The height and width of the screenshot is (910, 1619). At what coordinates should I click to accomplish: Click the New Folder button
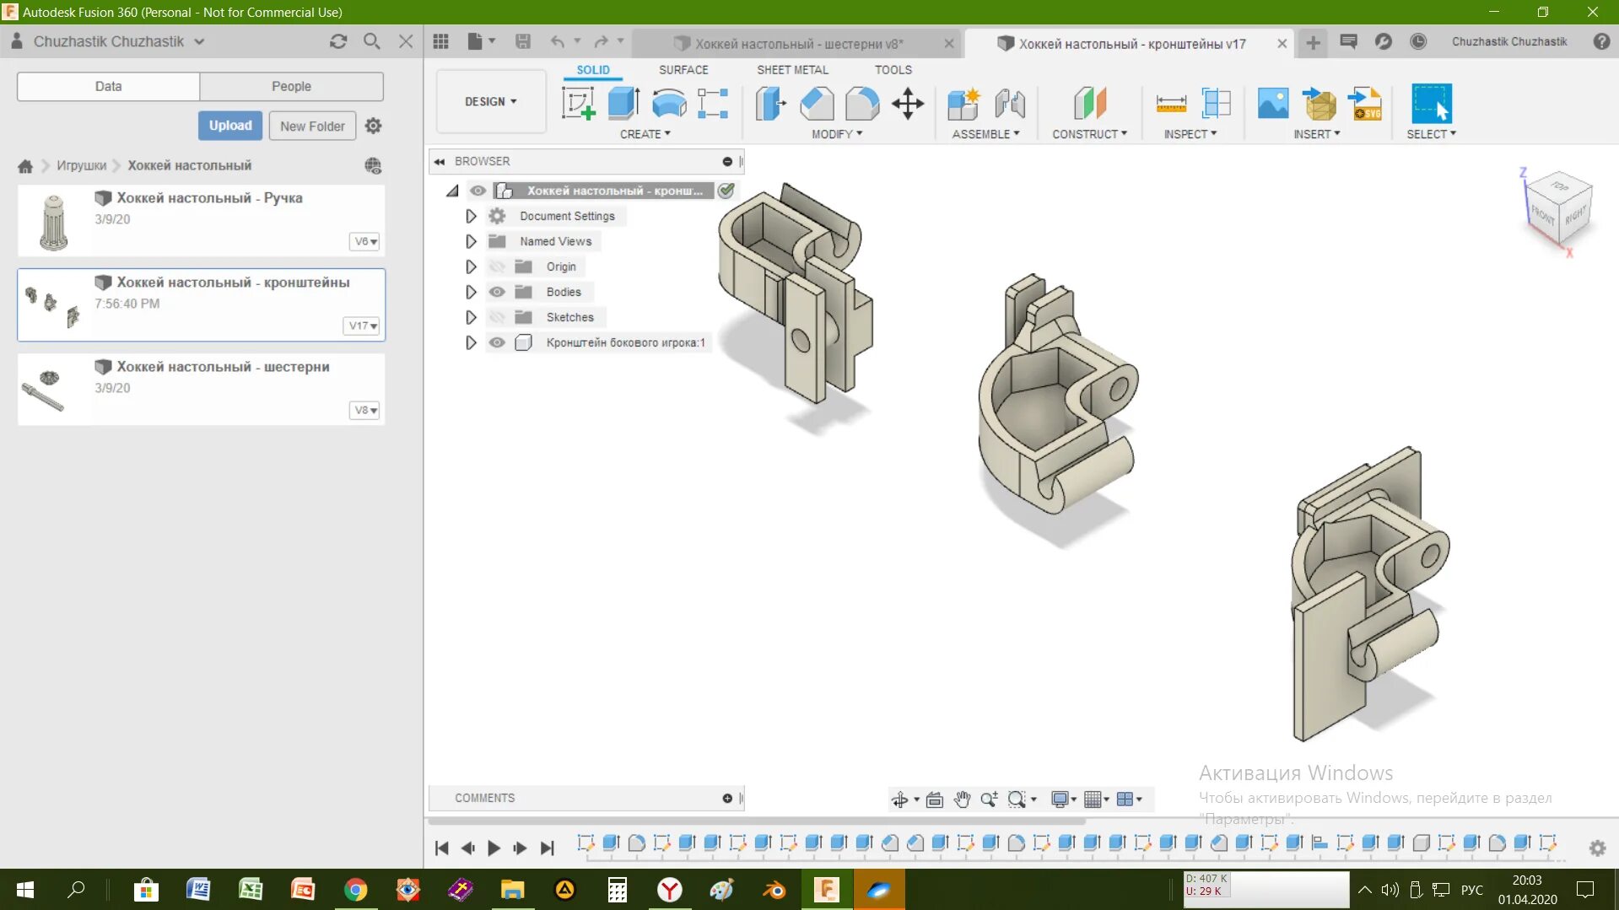(312, 126)
